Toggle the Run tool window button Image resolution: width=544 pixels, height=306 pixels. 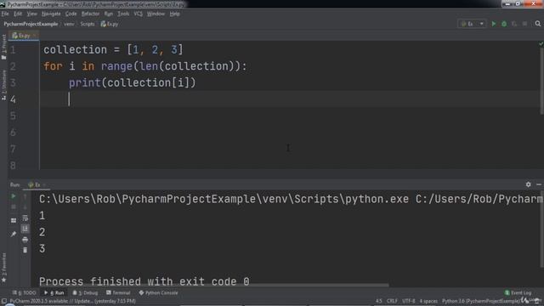[54, 292]
